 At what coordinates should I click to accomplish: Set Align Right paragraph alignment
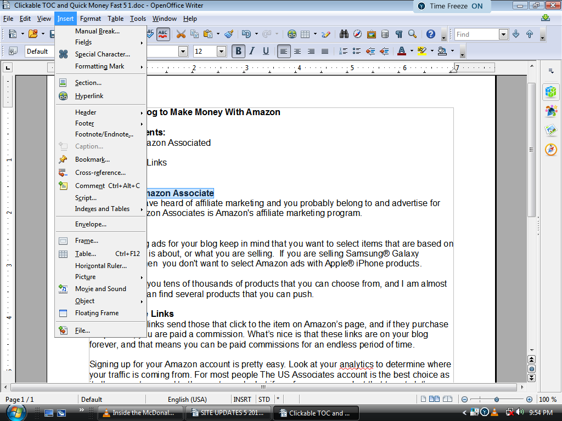(311, 51)
